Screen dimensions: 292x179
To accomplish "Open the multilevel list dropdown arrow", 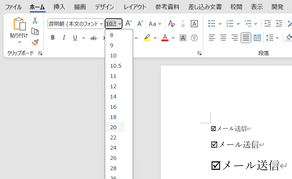I will 256,24.
